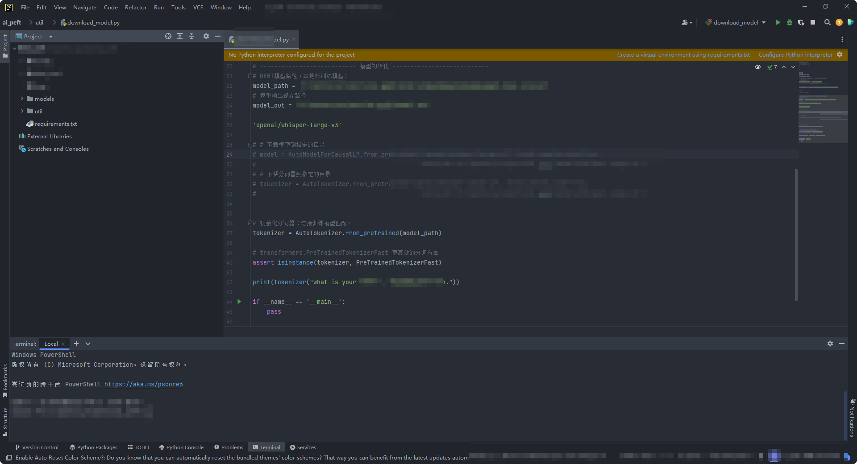This screenshot has height=464, width=857.
Task: Select requirements.txt in Project tree
Action: (x=52, y=124)
